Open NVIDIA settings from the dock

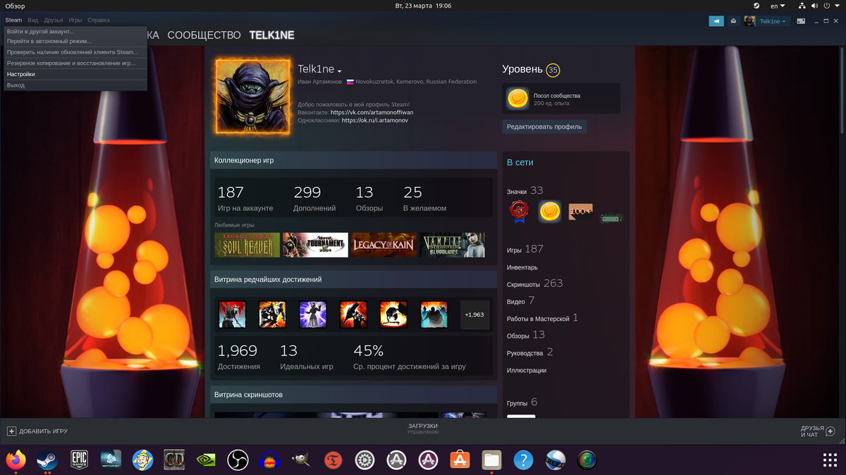click(206, 460)
